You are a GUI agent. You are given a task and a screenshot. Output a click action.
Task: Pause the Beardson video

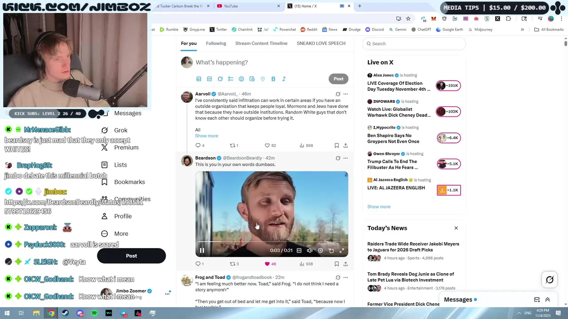pyautogui.click(x=202, y=251)
